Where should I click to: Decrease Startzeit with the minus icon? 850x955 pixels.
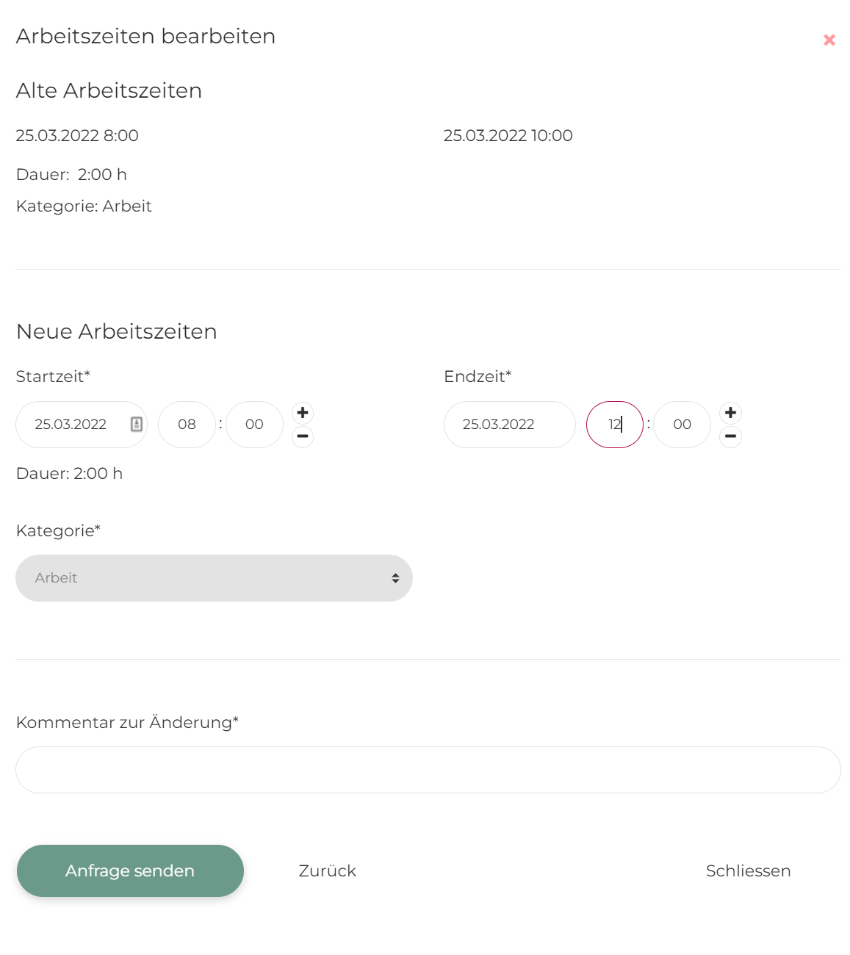click(303, 437)
